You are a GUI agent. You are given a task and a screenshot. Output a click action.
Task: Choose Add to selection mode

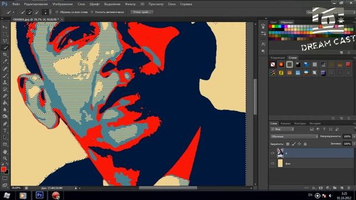[x=29, y=12]
